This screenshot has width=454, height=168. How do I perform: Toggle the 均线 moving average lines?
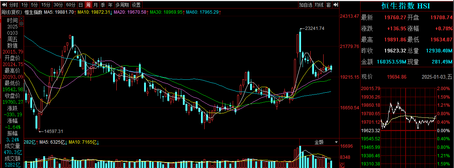coord(319,5)
